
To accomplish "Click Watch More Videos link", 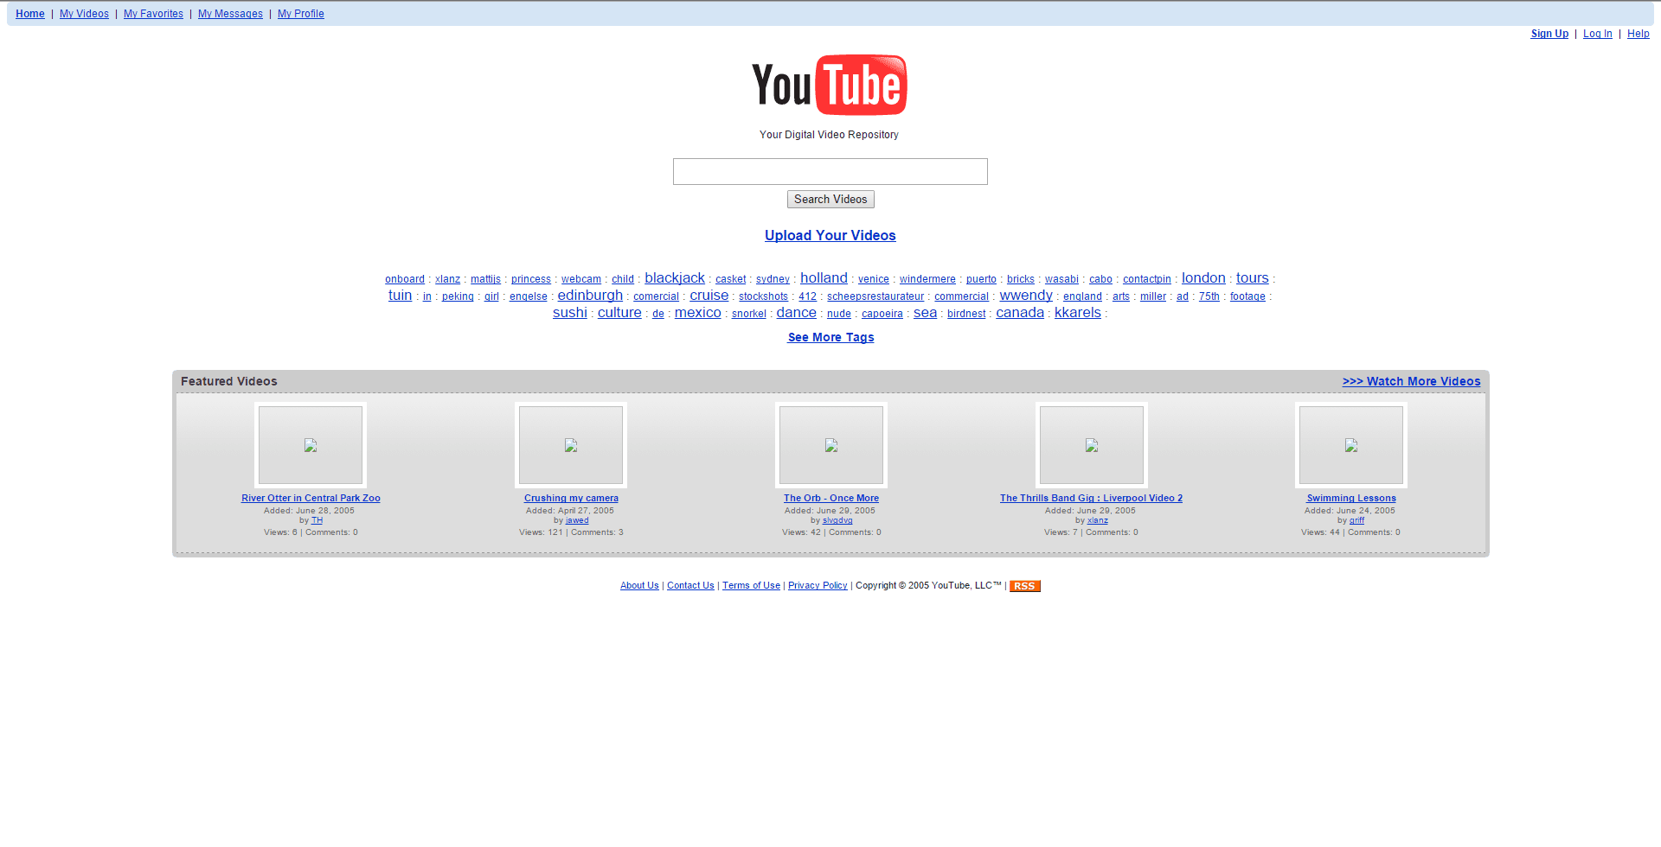I will pyautogui.click(x=1411, y=381).
